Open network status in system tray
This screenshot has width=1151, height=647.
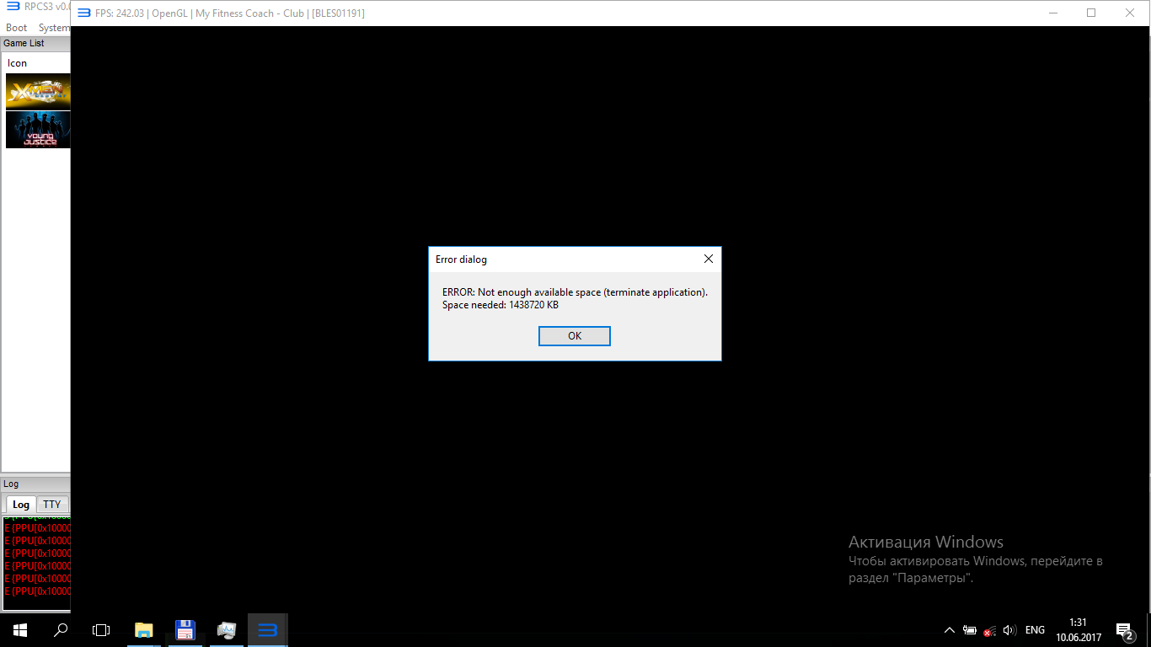(x=990, y=630)
